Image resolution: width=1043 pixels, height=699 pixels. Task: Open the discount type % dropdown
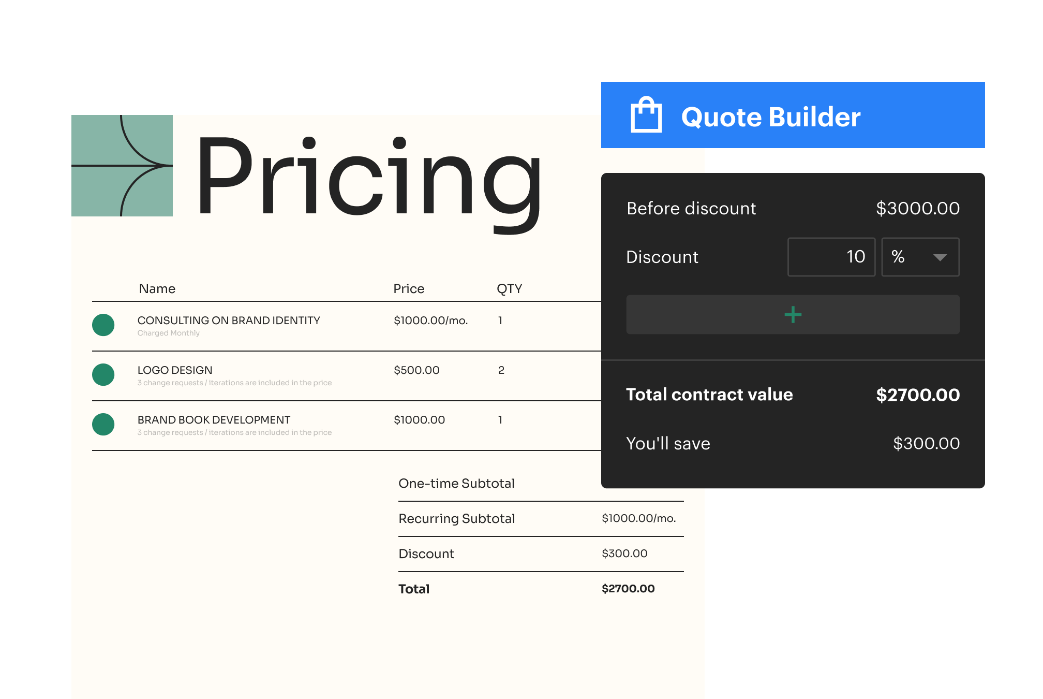pos(920,257)
